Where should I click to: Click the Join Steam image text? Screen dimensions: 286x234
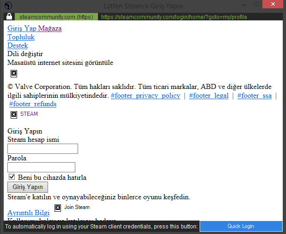[x=77, y=207]
